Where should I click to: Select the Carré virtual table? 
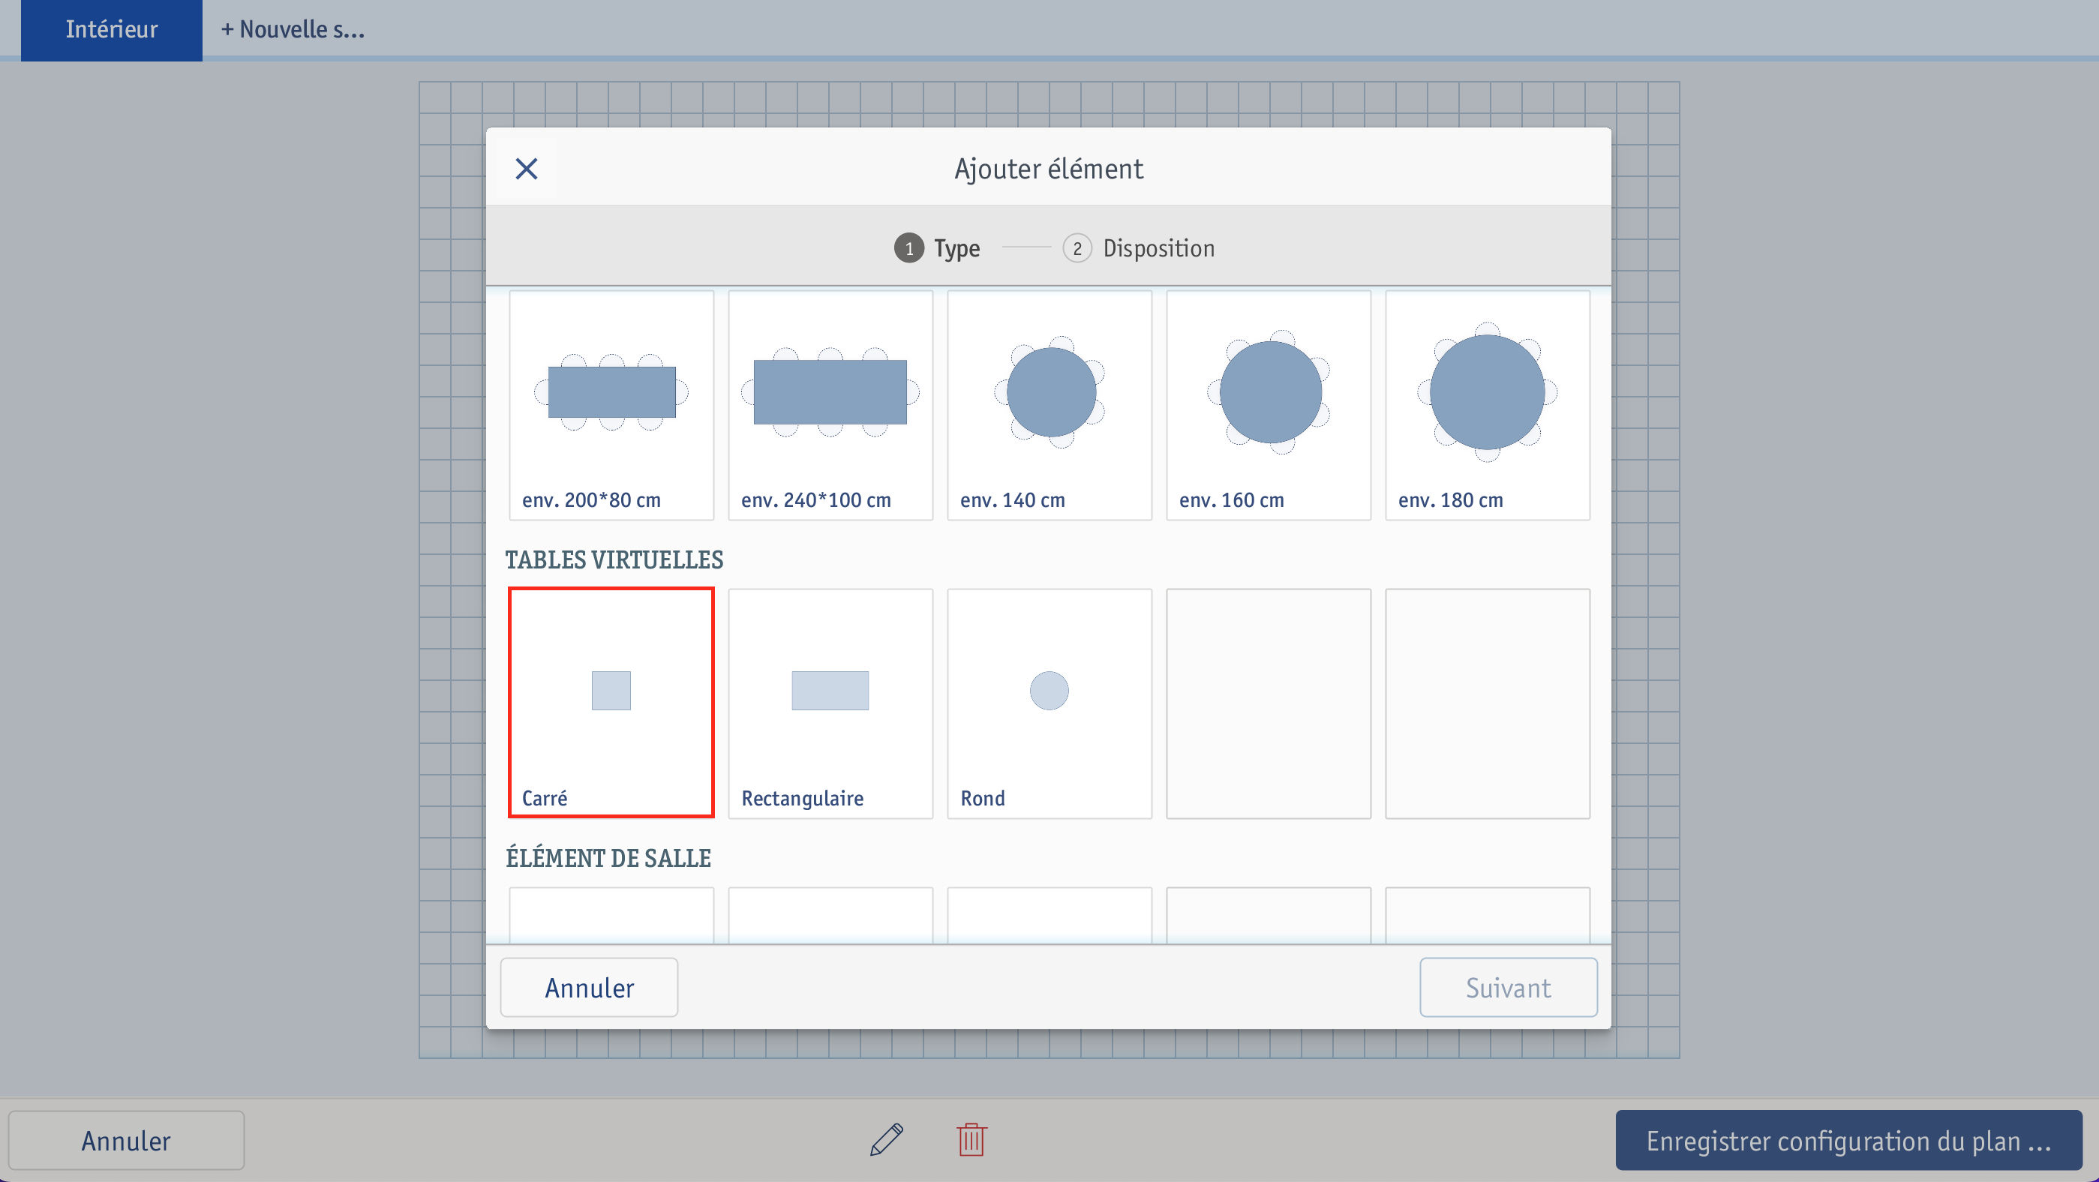point(611,702)
